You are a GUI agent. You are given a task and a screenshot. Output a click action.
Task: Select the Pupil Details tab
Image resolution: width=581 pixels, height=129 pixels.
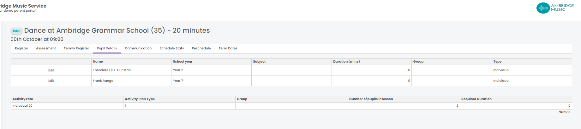tap(107, 48)
